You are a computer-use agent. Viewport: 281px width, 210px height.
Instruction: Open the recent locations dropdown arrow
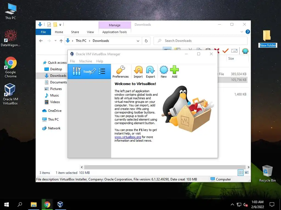55,41
